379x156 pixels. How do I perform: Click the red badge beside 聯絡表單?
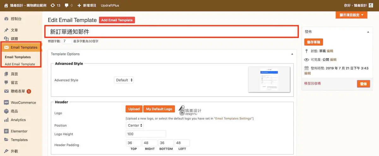29,92
